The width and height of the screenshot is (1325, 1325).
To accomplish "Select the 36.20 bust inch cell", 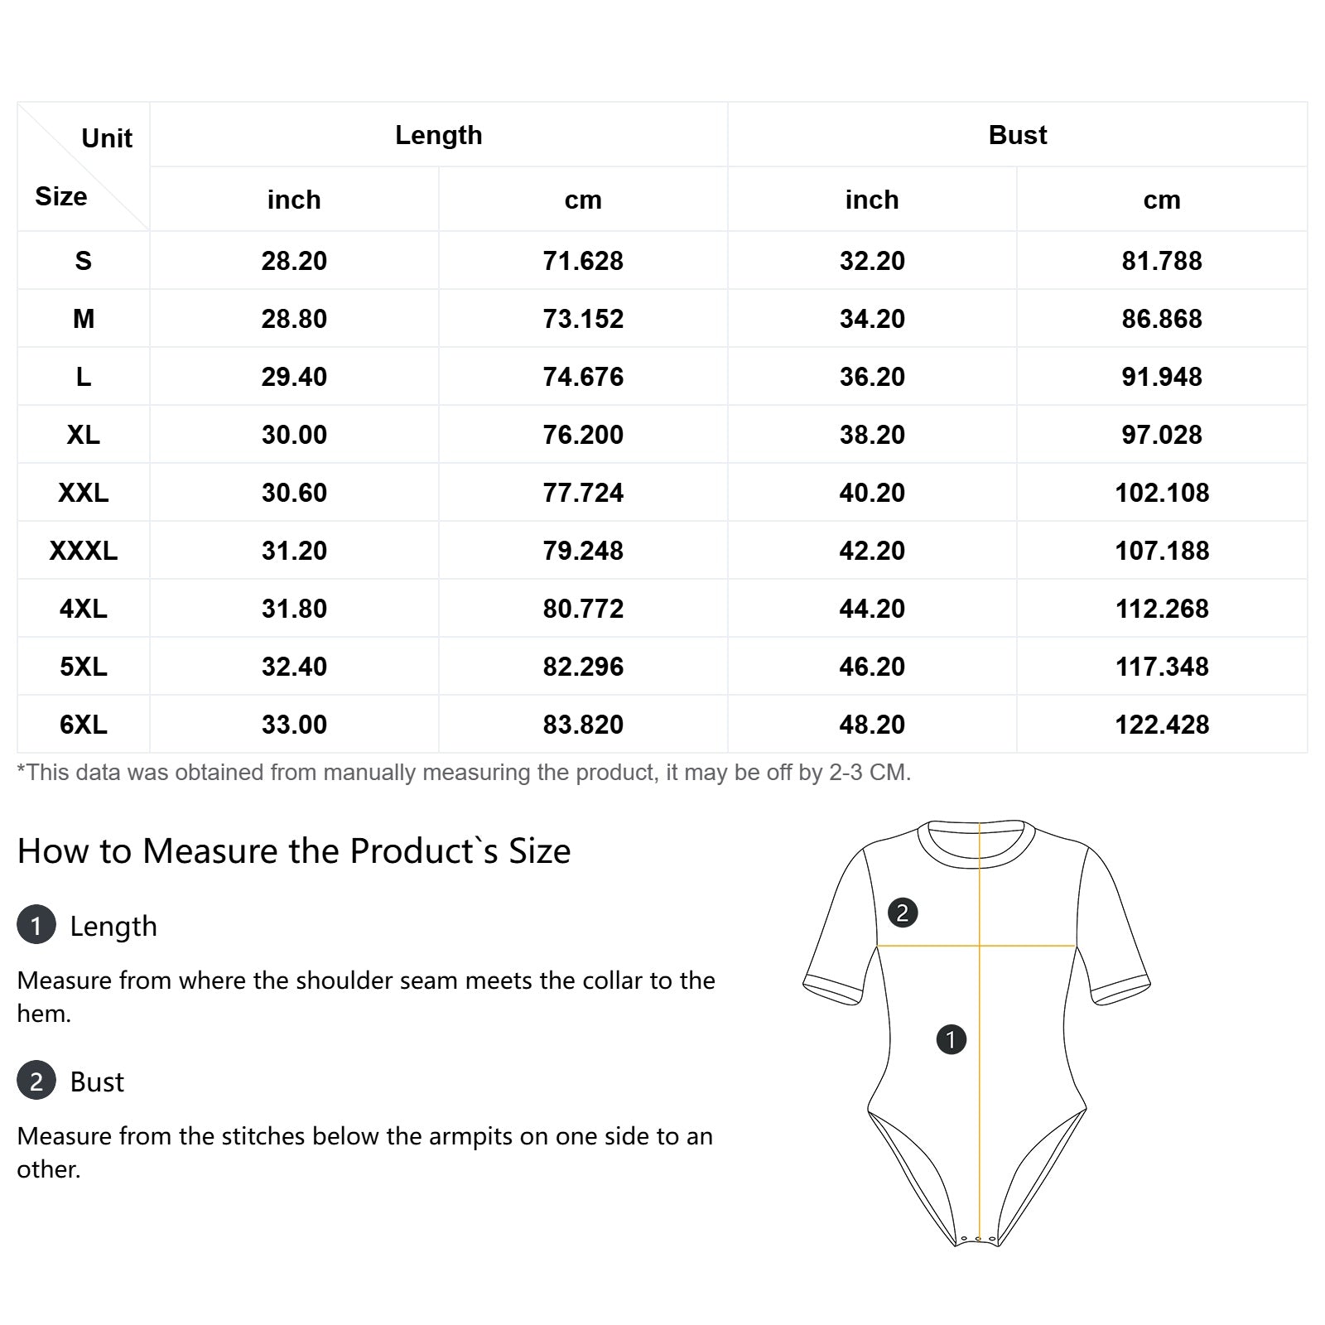I will point(872,377).
